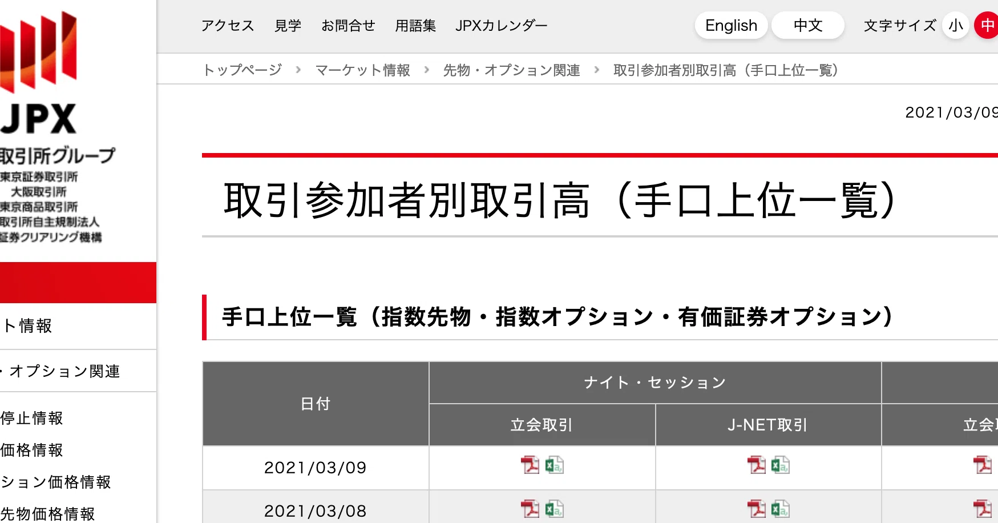The width and height of the screenshot is (998, 523).
Task: Open PDF for 2021/03/09 night session J-NET trading
Action: click(757, 465)
